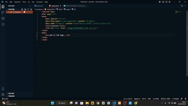Click 17_Favicon in the breadcrumb
Image resolution: width=188 pixels, height=106 pixels.
pos(38,9)
